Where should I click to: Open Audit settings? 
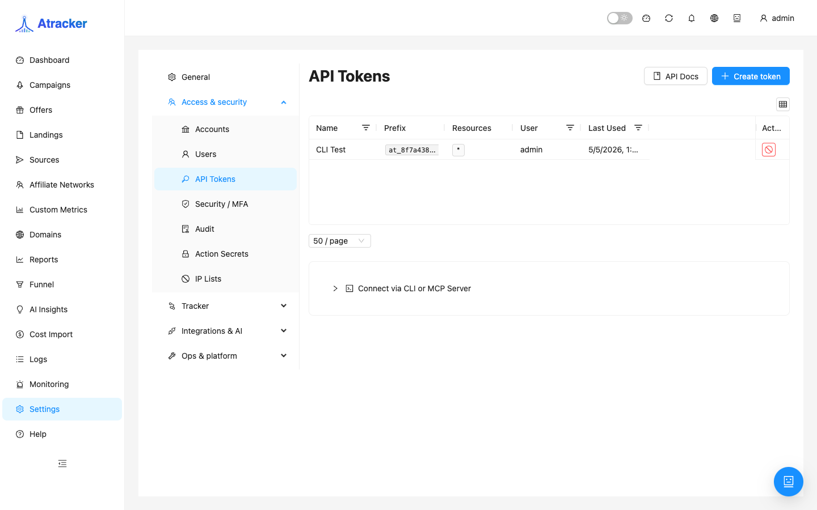click(x=225, y=229)
